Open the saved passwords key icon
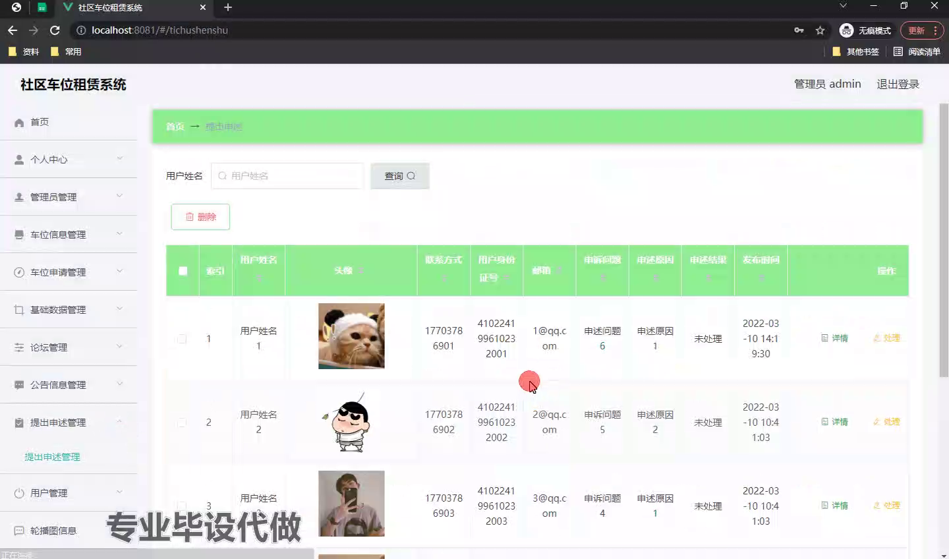 point(799,30)
